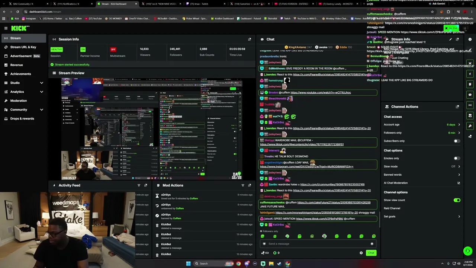Screen dimensions: 476x268
Task: Edit stream info with the pencil icon
Action: (450, 39)
